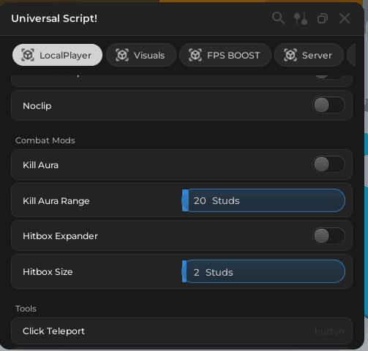Open the search magnifier icon

(278, 18)
